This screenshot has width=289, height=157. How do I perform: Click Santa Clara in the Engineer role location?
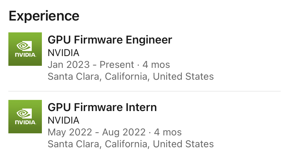click(73, 76)
